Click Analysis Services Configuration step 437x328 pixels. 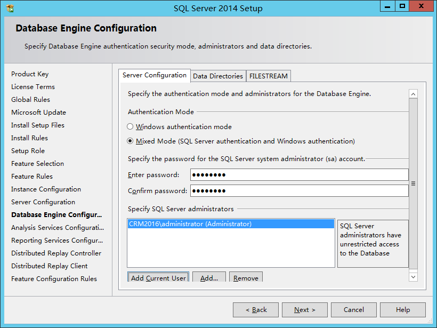tap(58, 228)
